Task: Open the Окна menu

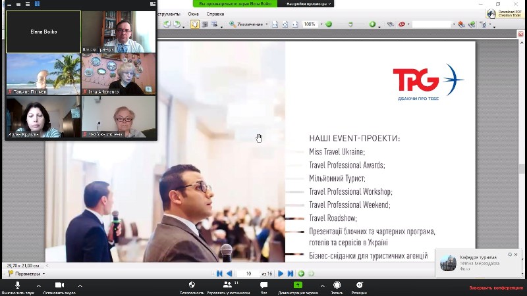Action: point(193,13)
